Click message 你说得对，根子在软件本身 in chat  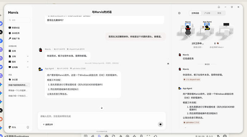67,56
